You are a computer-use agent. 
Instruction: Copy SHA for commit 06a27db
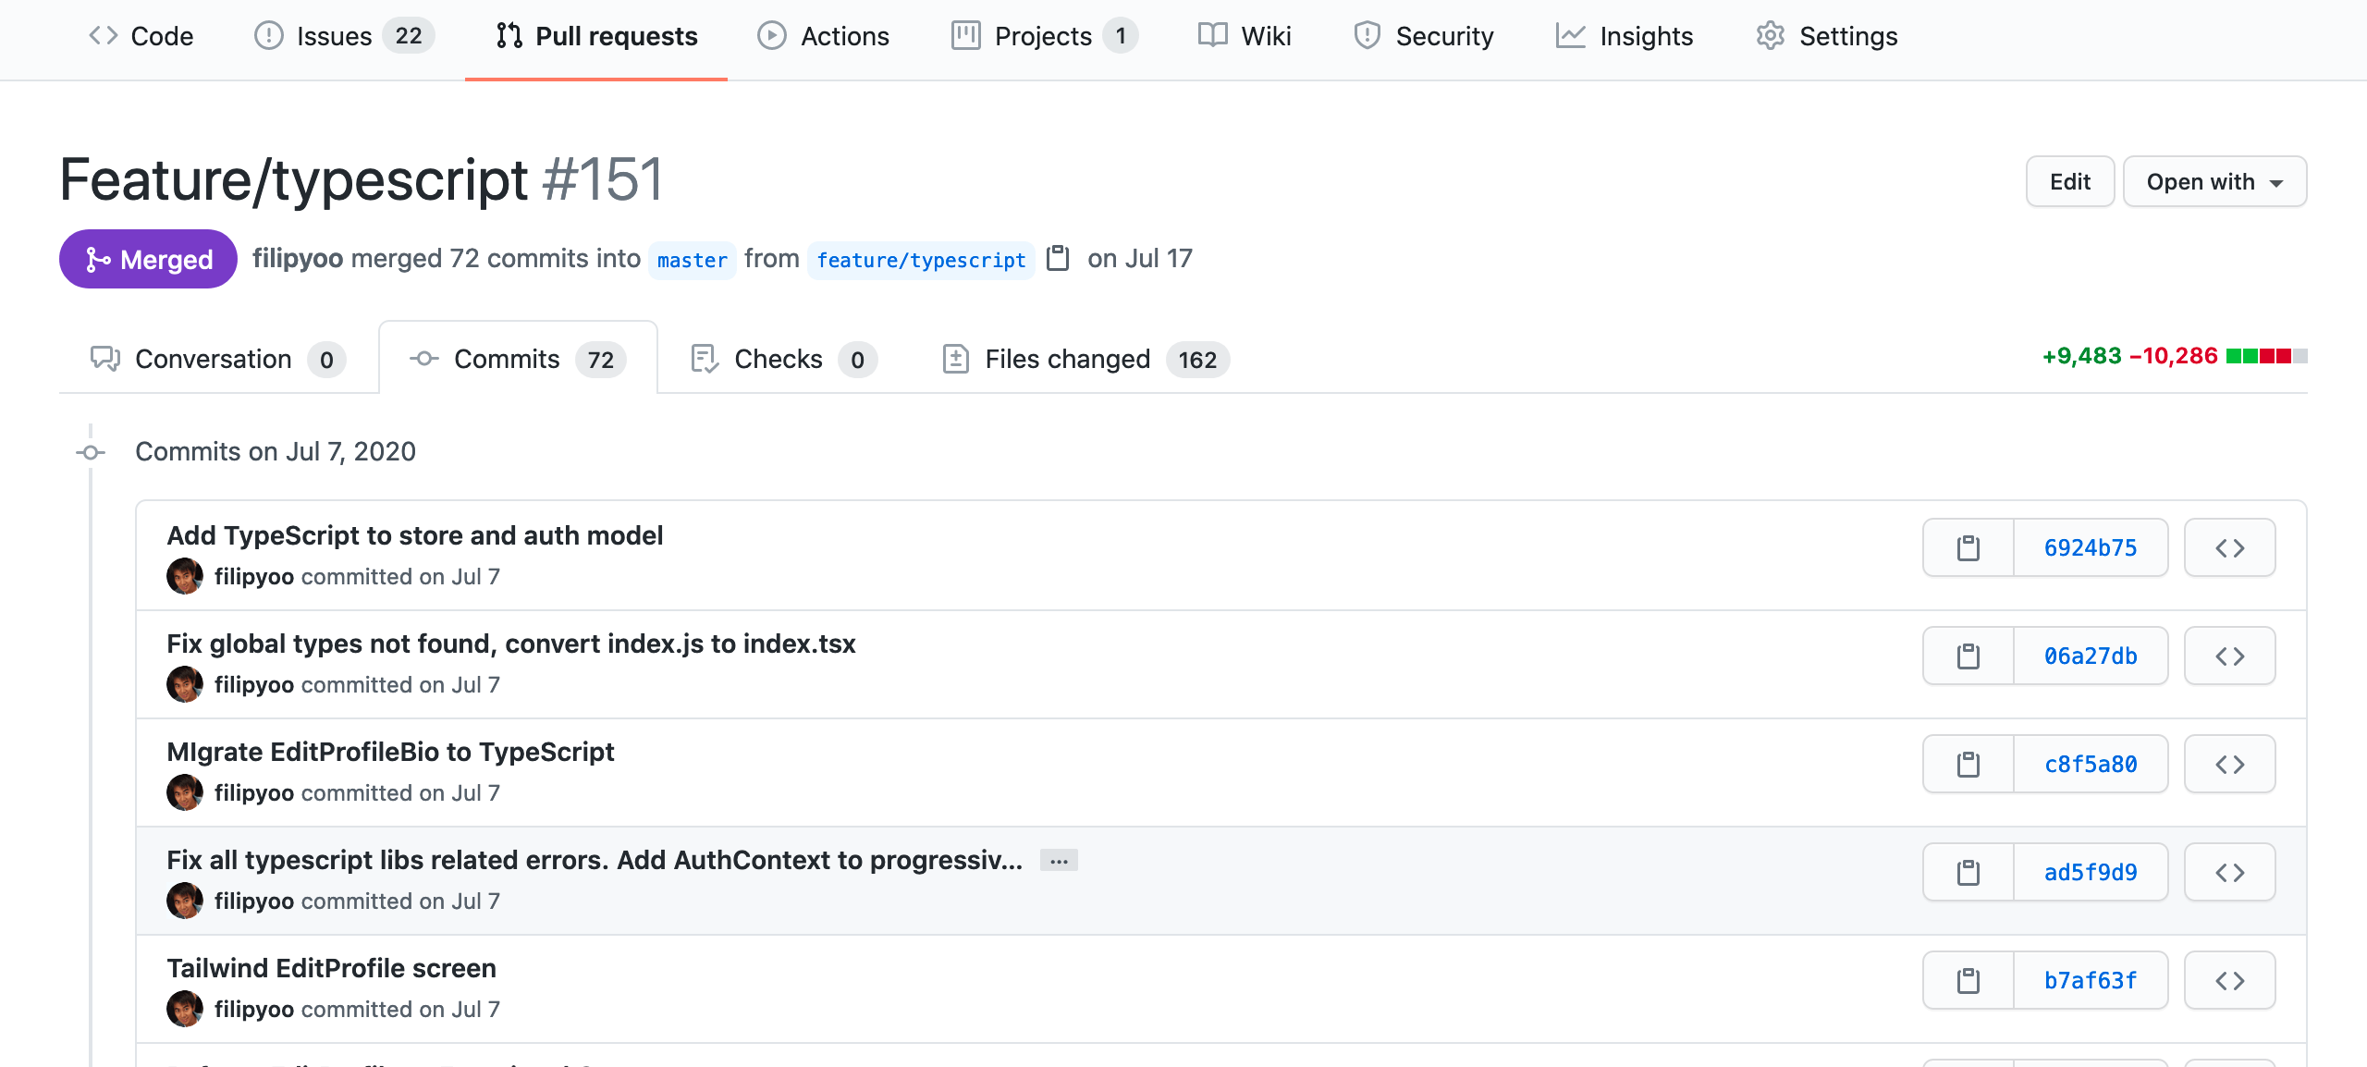click(1968, 656)
